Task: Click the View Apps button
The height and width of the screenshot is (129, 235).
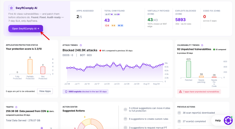Action: [x=45, y=91]
